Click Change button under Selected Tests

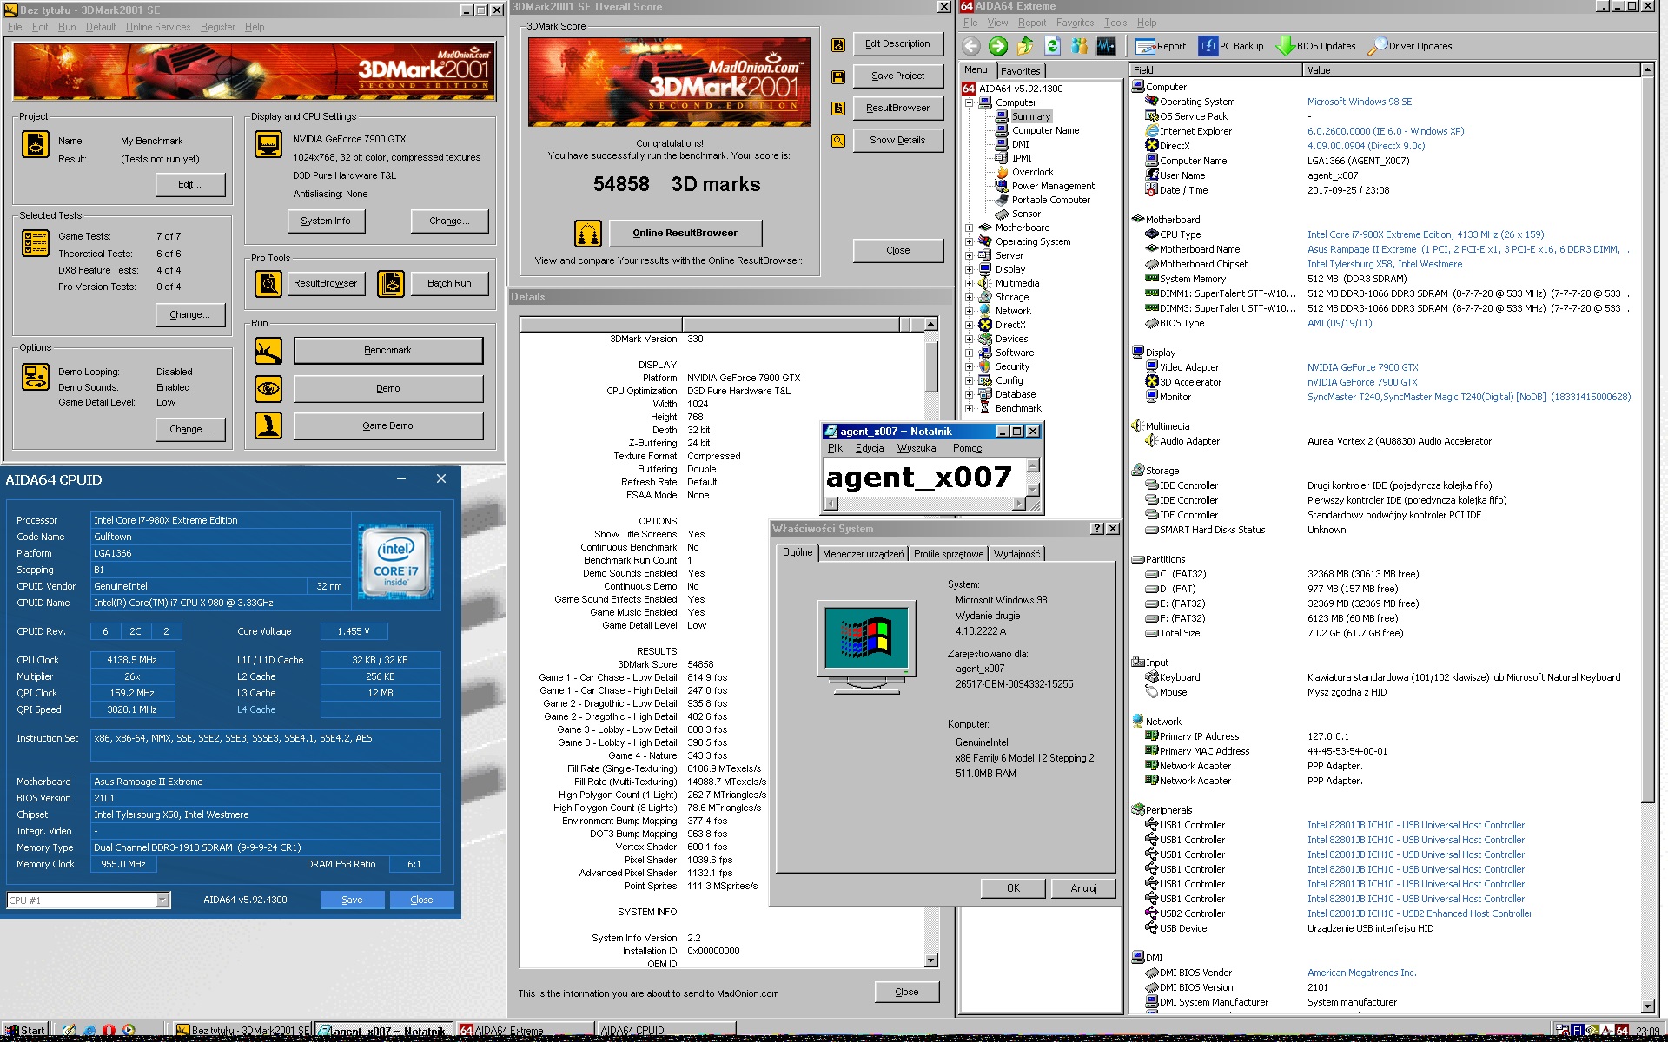(189, 315)
